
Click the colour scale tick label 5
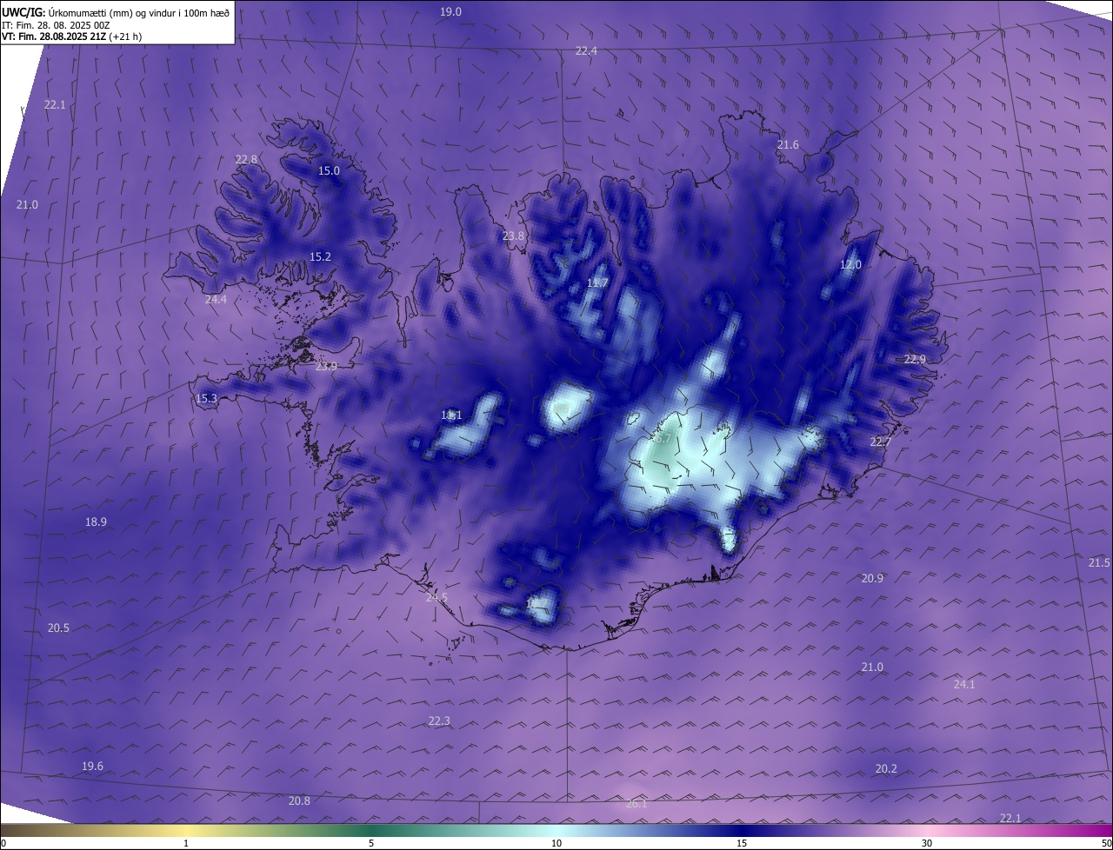click(x=371, y=843)
